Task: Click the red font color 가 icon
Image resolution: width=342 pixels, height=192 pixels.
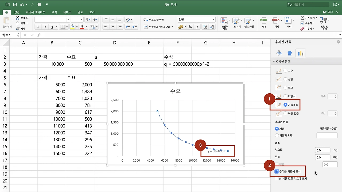Action: point(82,27)
